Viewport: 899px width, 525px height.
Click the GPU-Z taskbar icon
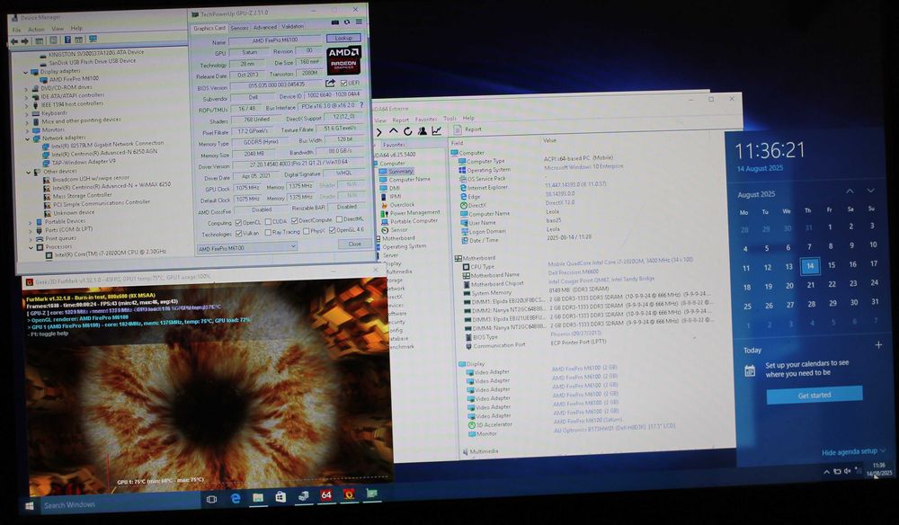click(371, 493)
